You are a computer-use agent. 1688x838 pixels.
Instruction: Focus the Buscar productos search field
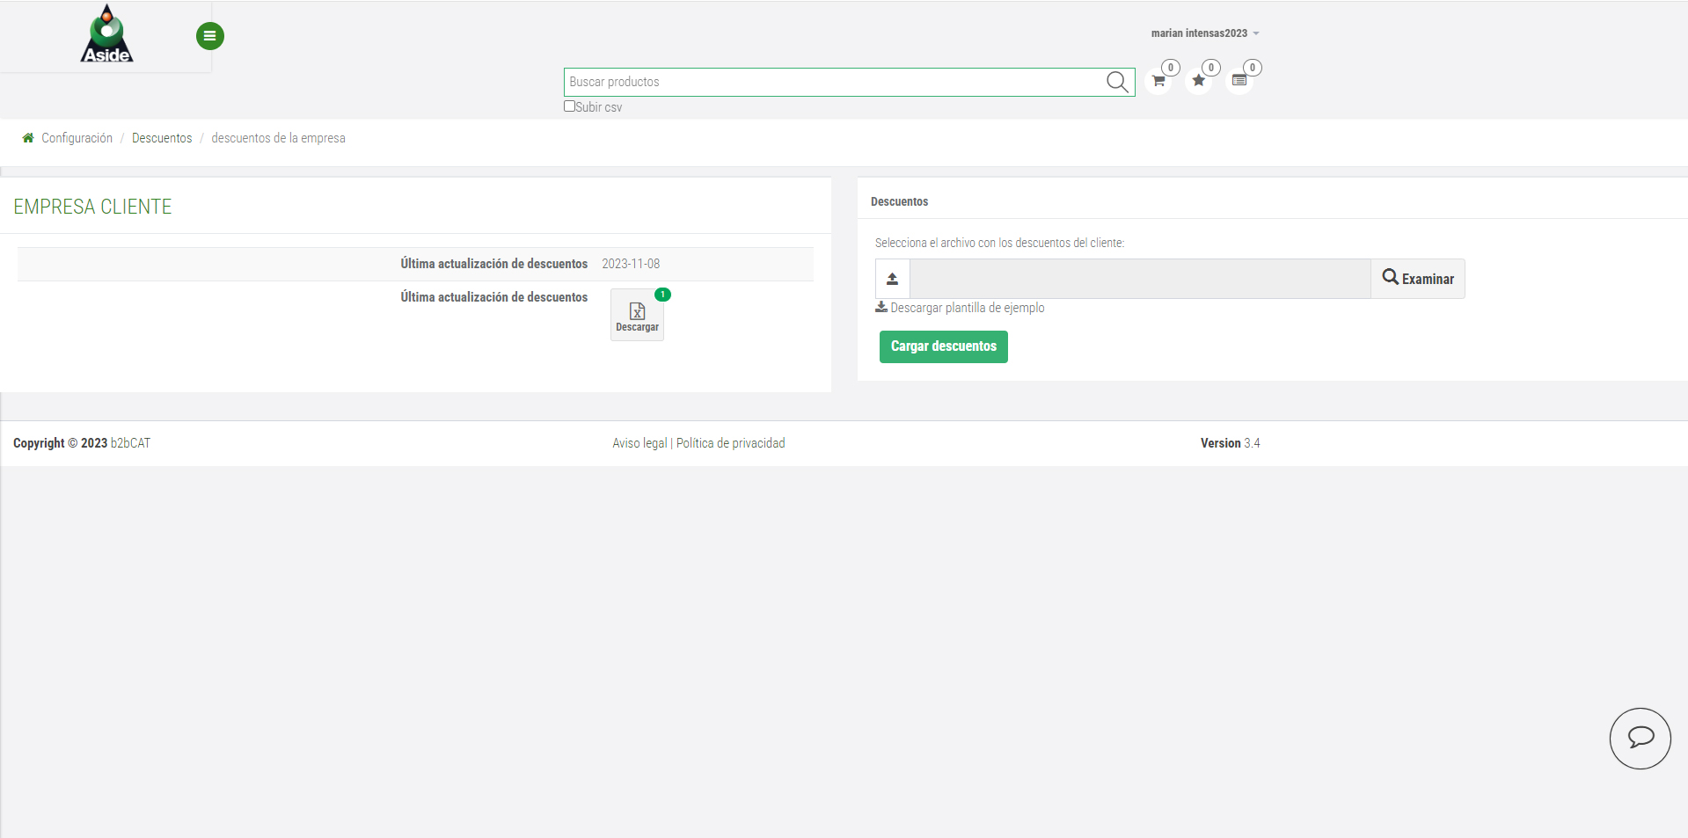pyautogui.click(x=831, y=82)
